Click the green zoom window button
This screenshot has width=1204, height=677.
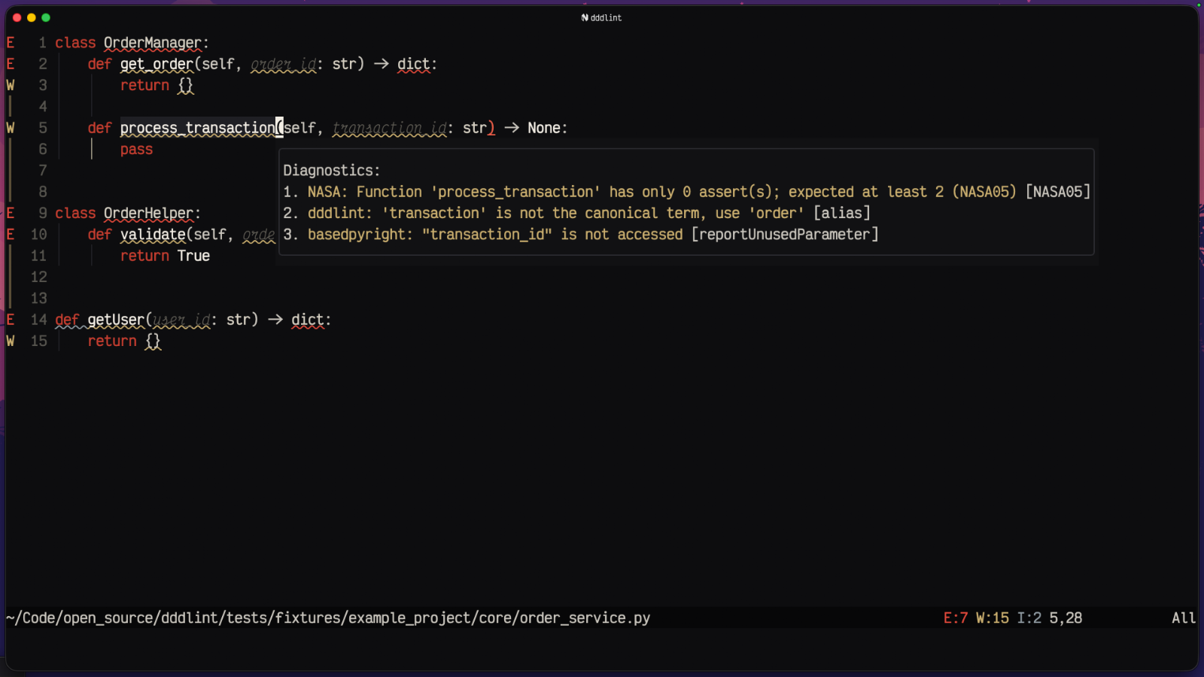tap(46, 17)
